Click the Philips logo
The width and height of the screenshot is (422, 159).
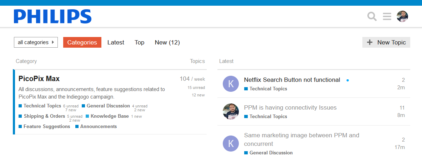(53, 16)
